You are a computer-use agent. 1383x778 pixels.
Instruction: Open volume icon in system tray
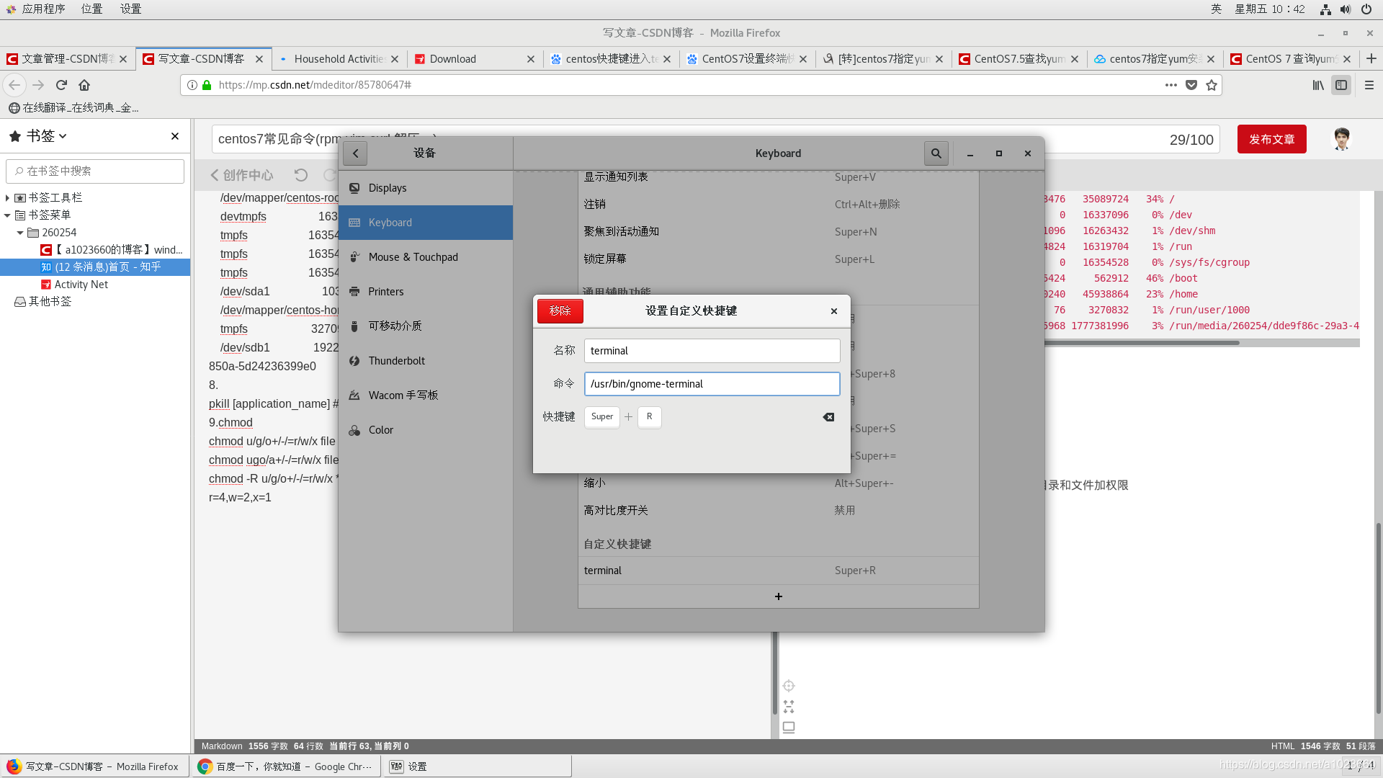pos(1345,9)
